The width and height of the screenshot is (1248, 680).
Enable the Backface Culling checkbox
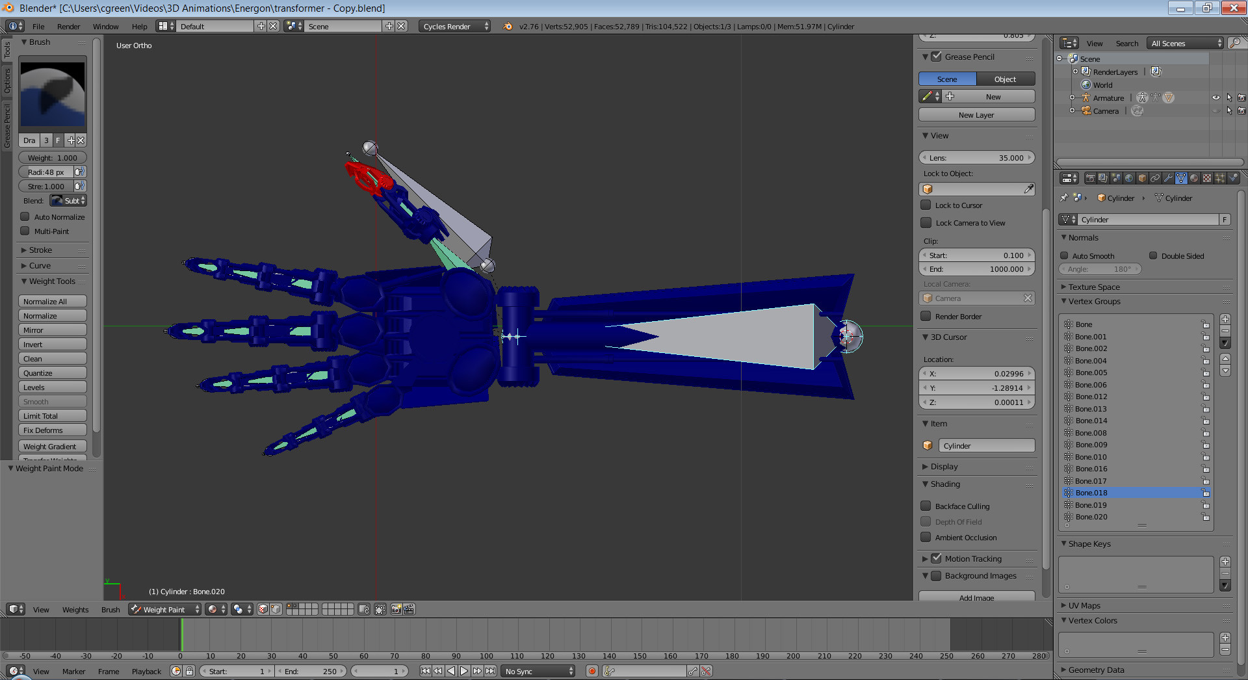coord(926,506)
